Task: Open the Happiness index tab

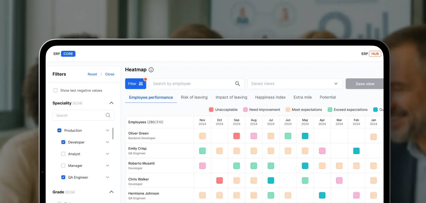Action: tap(270, 97)
